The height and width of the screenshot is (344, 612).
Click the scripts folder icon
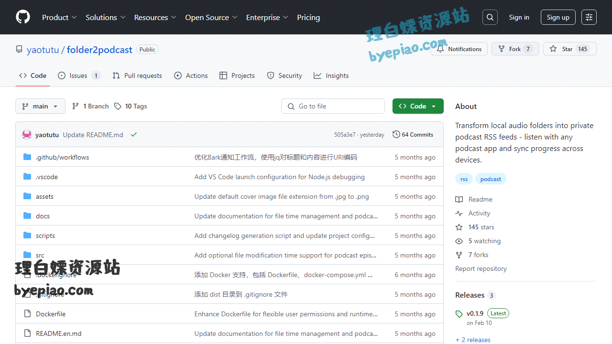tap(27, 236)
